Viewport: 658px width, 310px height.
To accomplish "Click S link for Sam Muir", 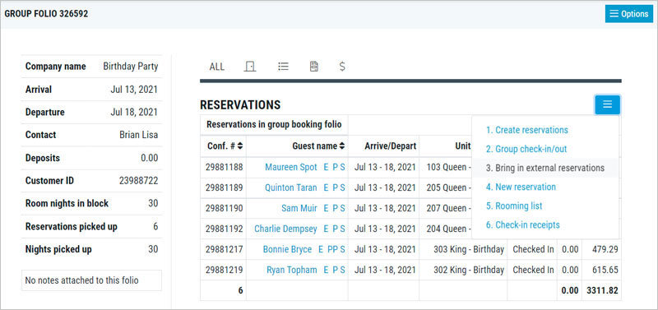I will pyautogui.click(x=342, y=208).
